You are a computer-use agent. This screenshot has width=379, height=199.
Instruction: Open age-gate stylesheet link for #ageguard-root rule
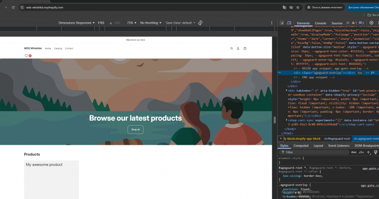pyautogui.click(x=371, y=168)
